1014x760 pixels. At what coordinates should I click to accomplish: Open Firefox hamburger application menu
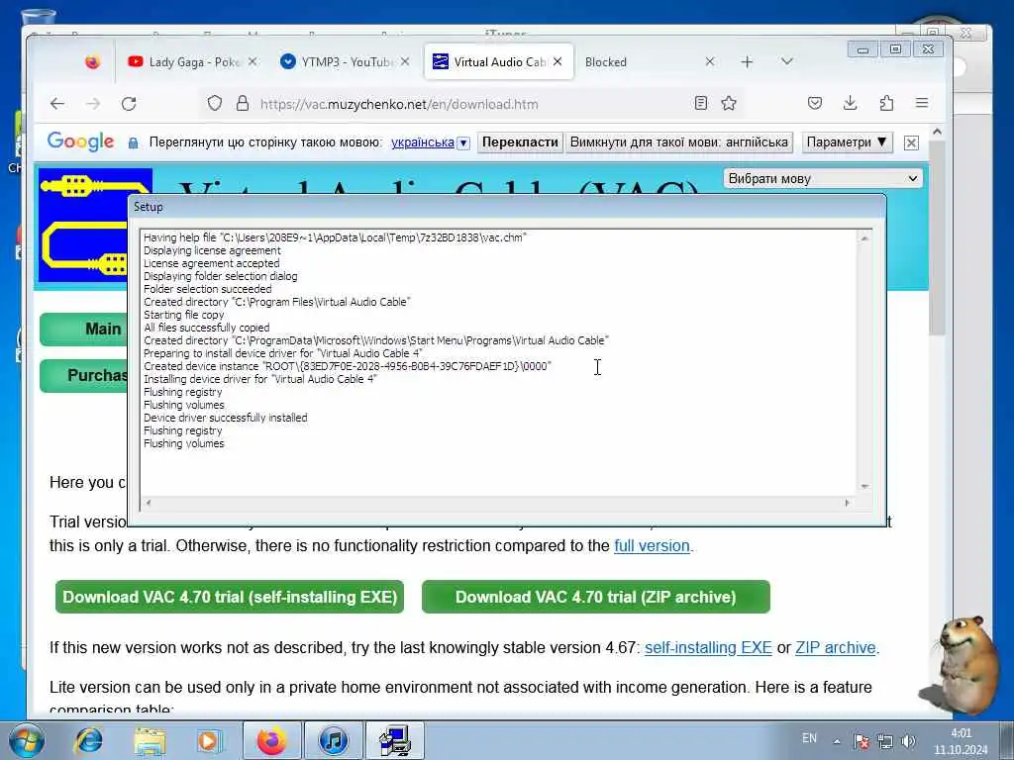(x=922, y=103)
